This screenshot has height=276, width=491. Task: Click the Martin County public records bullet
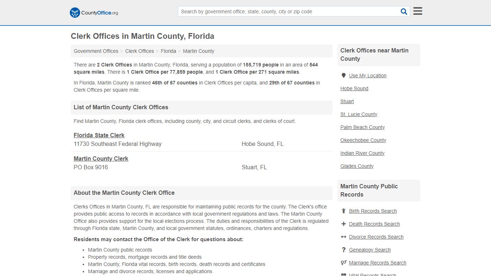pyautogui.click(x=120, y=250)
